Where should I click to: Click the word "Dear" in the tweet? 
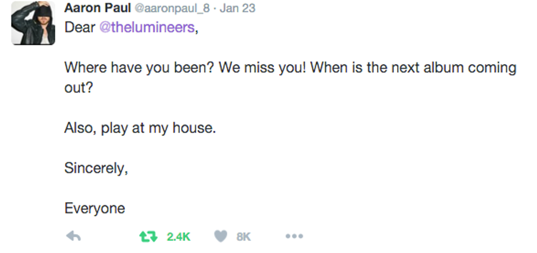(80, 27)
